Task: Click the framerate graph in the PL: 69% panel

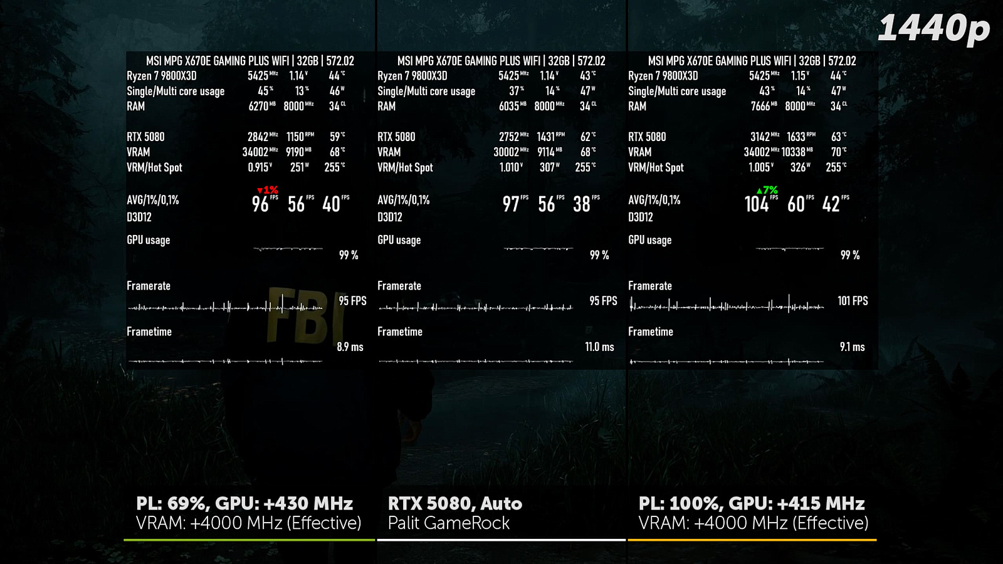Action: coord(226,306)
